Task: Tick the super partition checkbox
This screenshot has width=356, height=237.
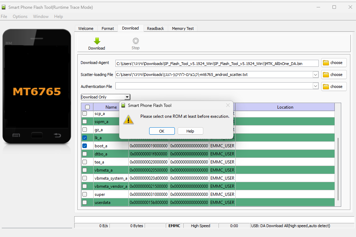Action: pyautogui.click(x=85, y=194)
